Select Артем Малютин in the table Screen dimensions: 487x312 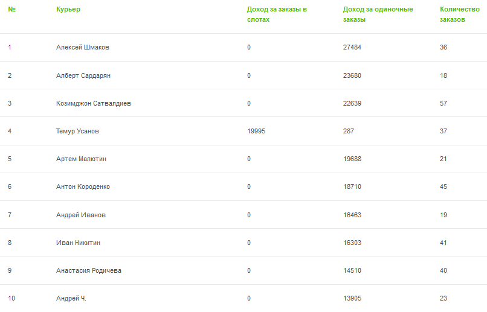[x=81, y=159]
